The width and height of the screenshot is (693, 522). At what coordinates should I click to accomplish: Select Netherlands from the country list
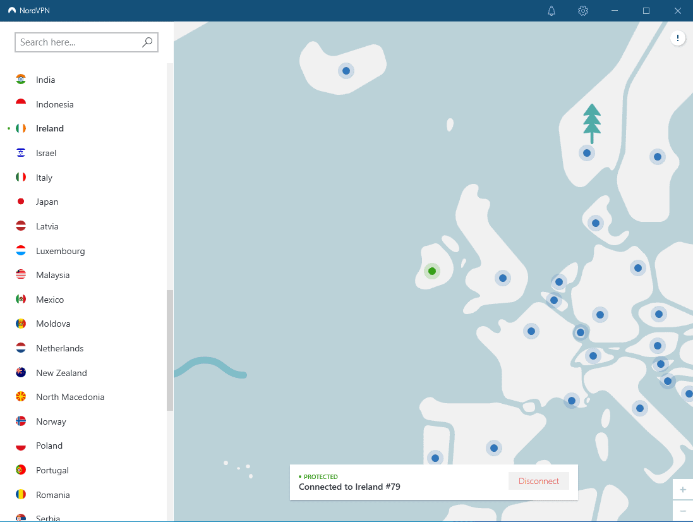pyautogui.click(x=59, y=348)
